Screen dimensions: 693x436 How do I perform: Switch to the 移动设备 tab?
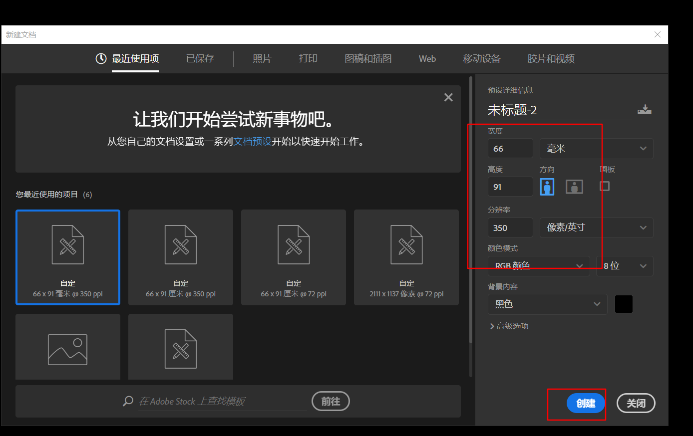point(481,58)
